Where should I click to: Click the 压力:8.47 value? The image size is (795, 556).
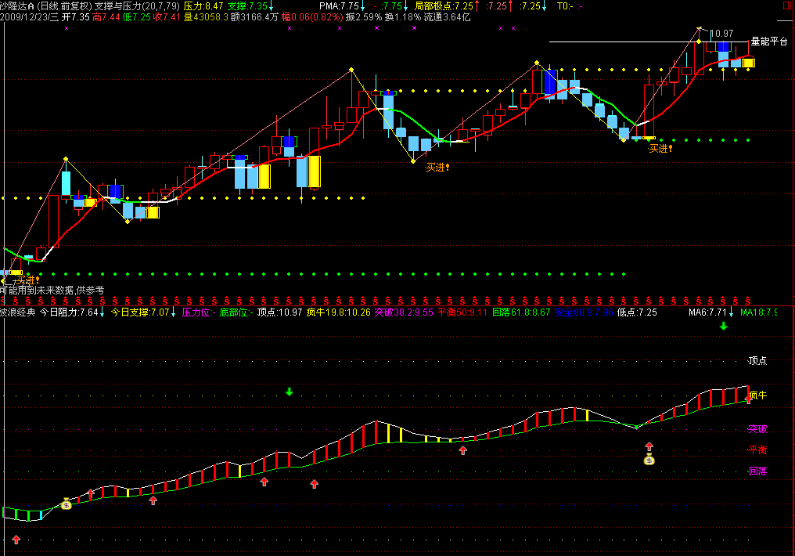click(x=203, y=6)
